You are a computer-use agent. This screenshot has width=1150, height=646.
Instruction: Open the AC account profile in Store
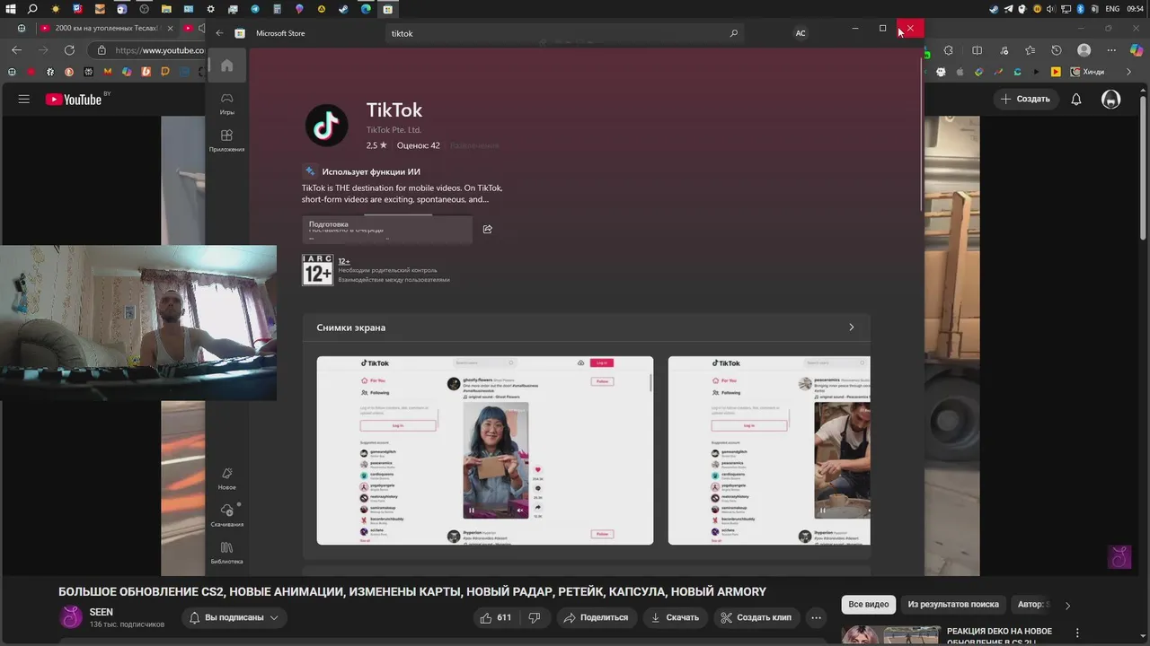[801, 33]
